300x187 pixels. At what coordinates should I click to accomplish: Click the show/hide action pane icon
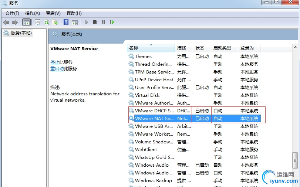tap(75, 23)
